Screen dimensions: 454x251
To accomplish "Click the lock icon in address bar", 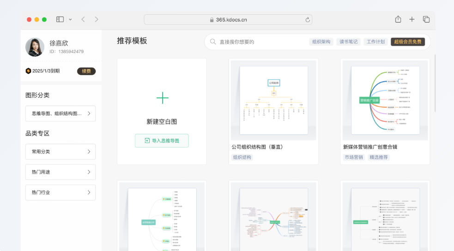I will 212,20.
